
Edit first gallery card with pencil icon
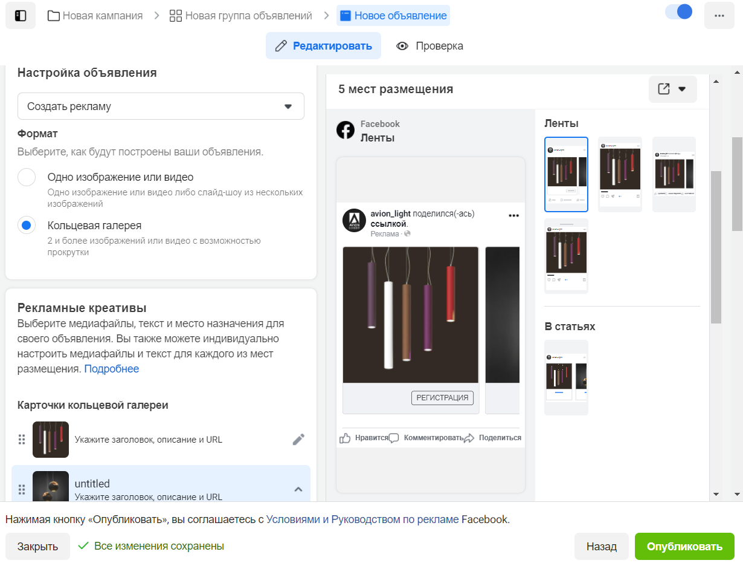[x=298, y=440]
